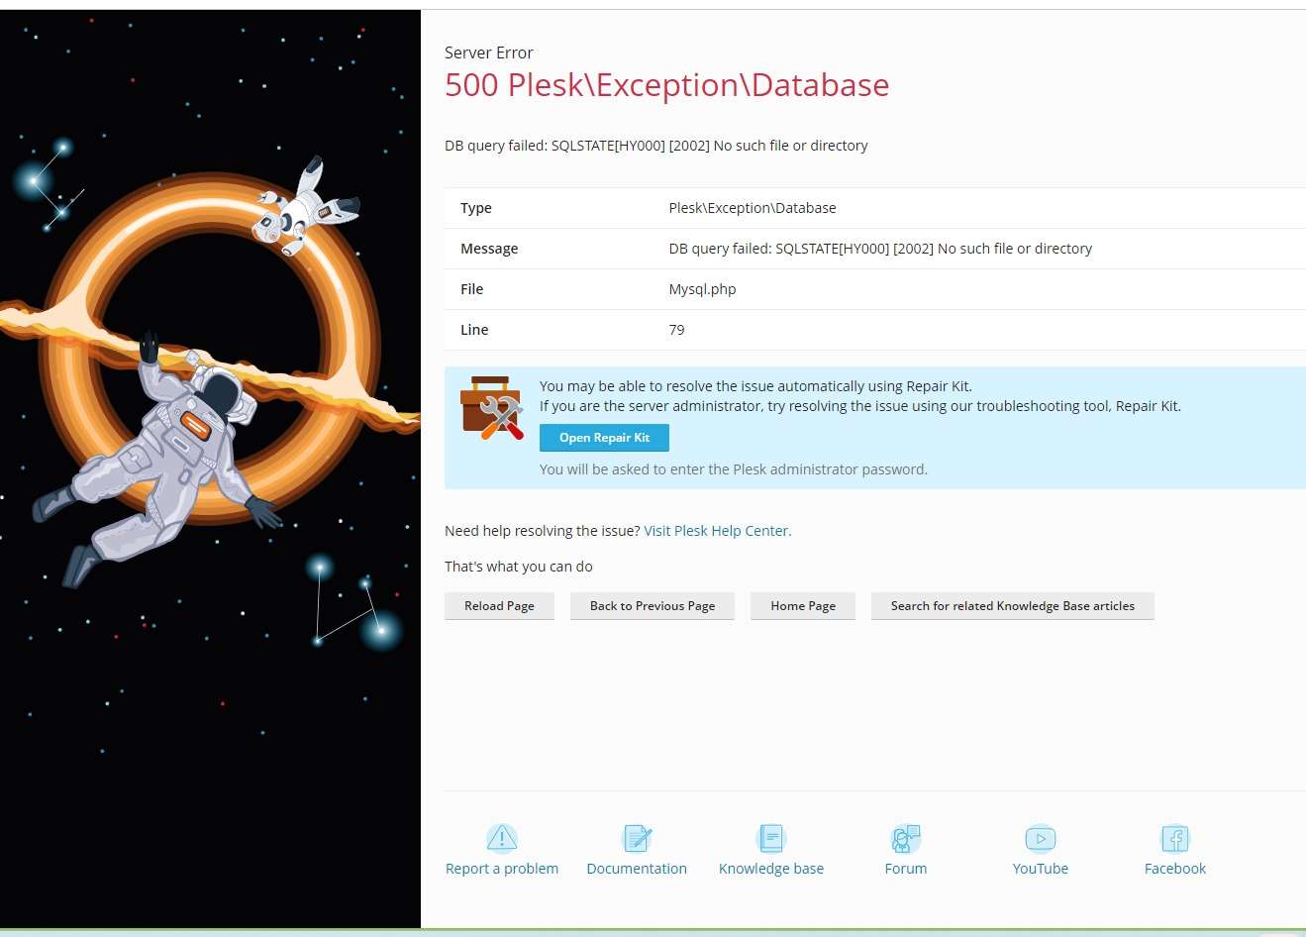1306x937 pixels.
Task: Click the Message row error text
Action: [x=880, y=249]
